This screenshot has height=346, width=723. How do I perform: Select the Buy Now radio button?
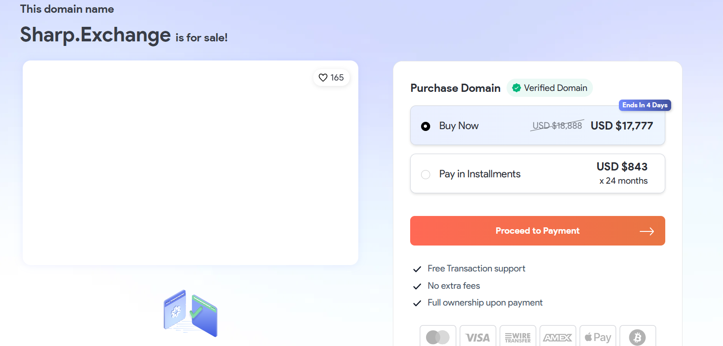coord(426,126)
